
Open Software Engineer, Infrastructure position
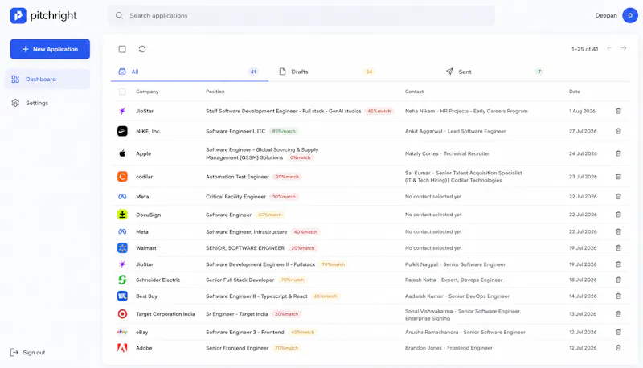247,232
